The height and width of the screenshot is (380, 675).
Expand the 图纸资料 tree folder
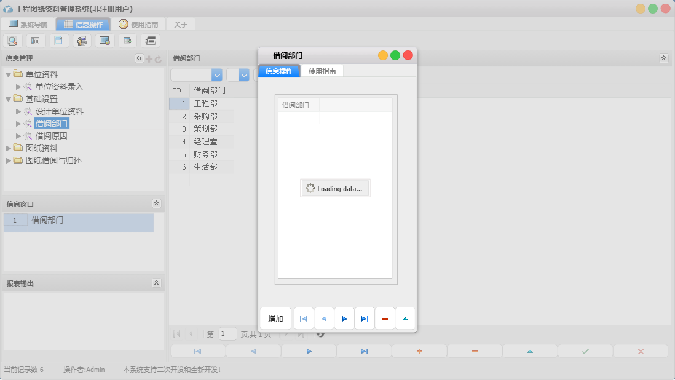pos(9,148)
